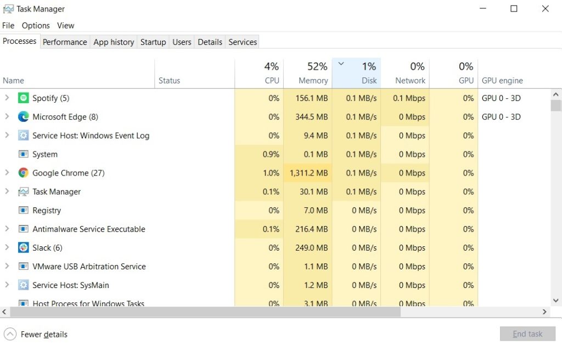The image size is (562, 350).
Task: Click the Antimalware Service Executable icon
Action: click(x=23, y=229)
